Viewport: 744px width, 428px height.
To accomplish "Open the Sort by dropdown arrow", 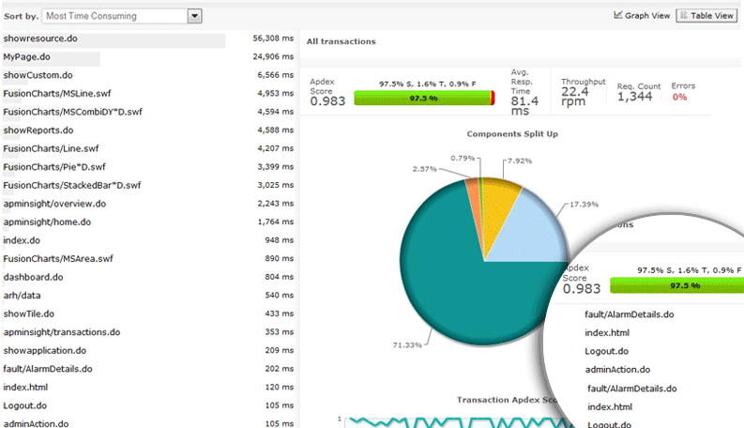I will tap(194, 16).
